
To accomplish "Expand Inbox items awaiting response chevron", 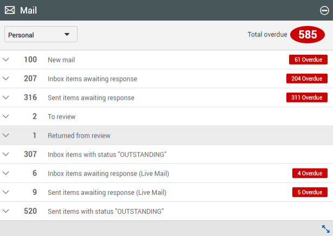I will [x=6, y=79].
